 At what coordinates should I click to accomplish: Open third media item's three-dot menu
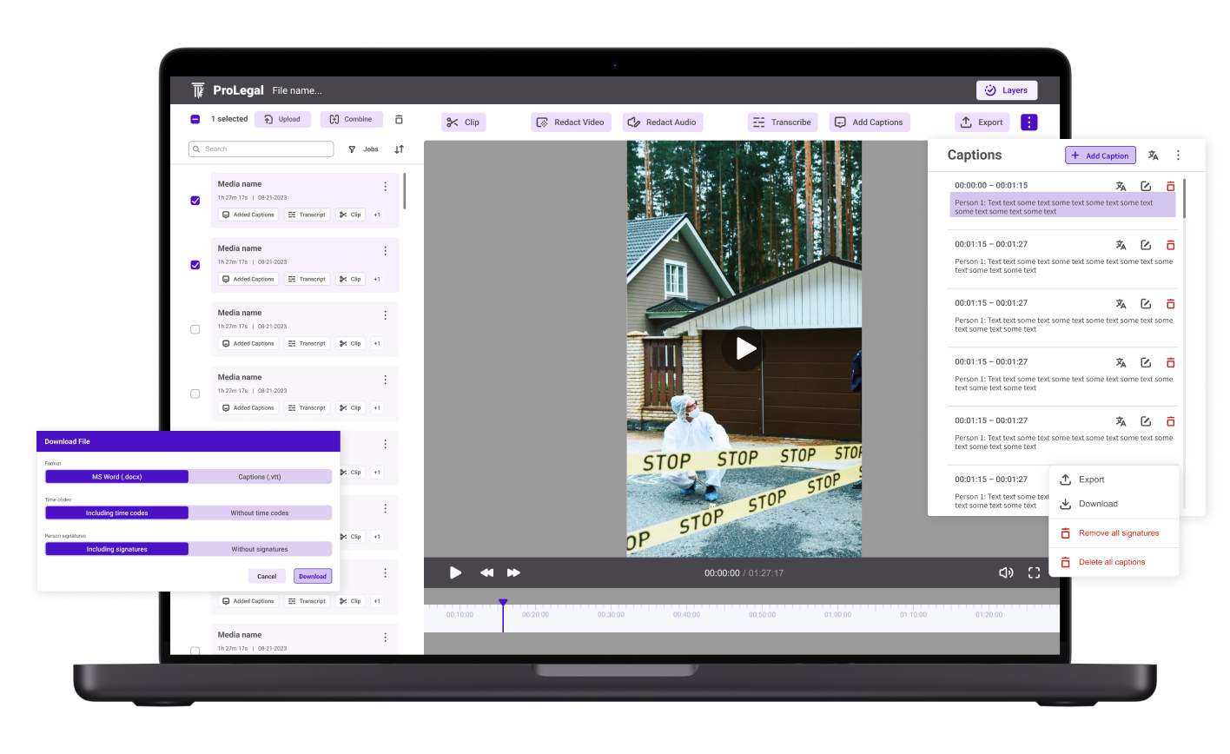(x=386, y=315)
